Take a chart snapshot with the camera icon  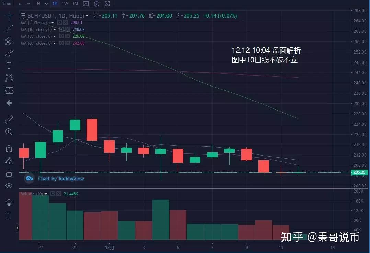[x=107, y=4]
